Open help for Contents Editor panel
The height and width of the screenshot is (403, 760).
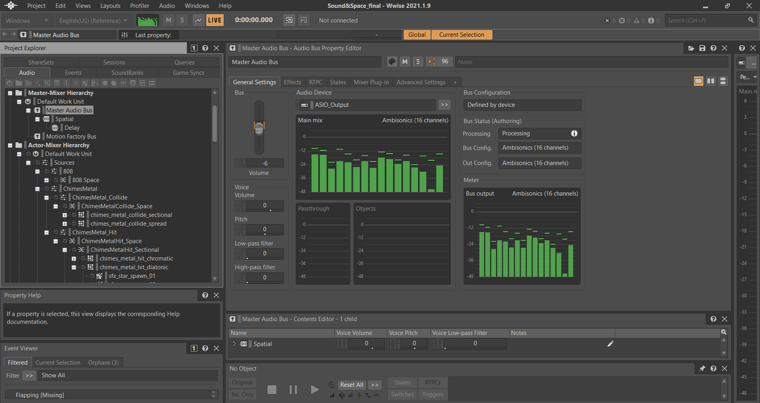[713, 319]
